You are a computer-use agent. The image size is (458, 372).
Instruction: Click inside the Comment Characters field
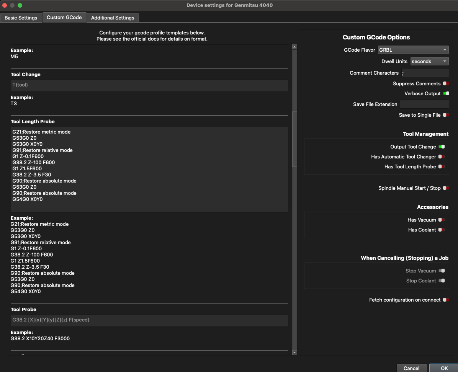[425, 73]
